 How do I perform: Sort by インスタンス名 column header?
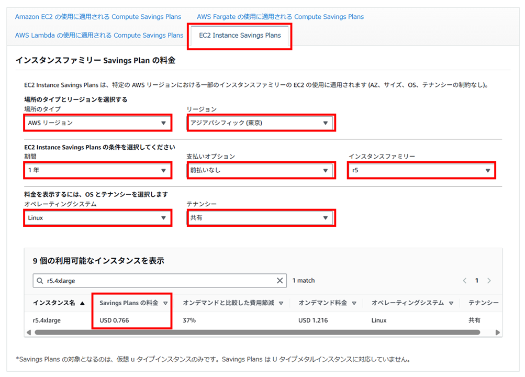pos(59,303)
